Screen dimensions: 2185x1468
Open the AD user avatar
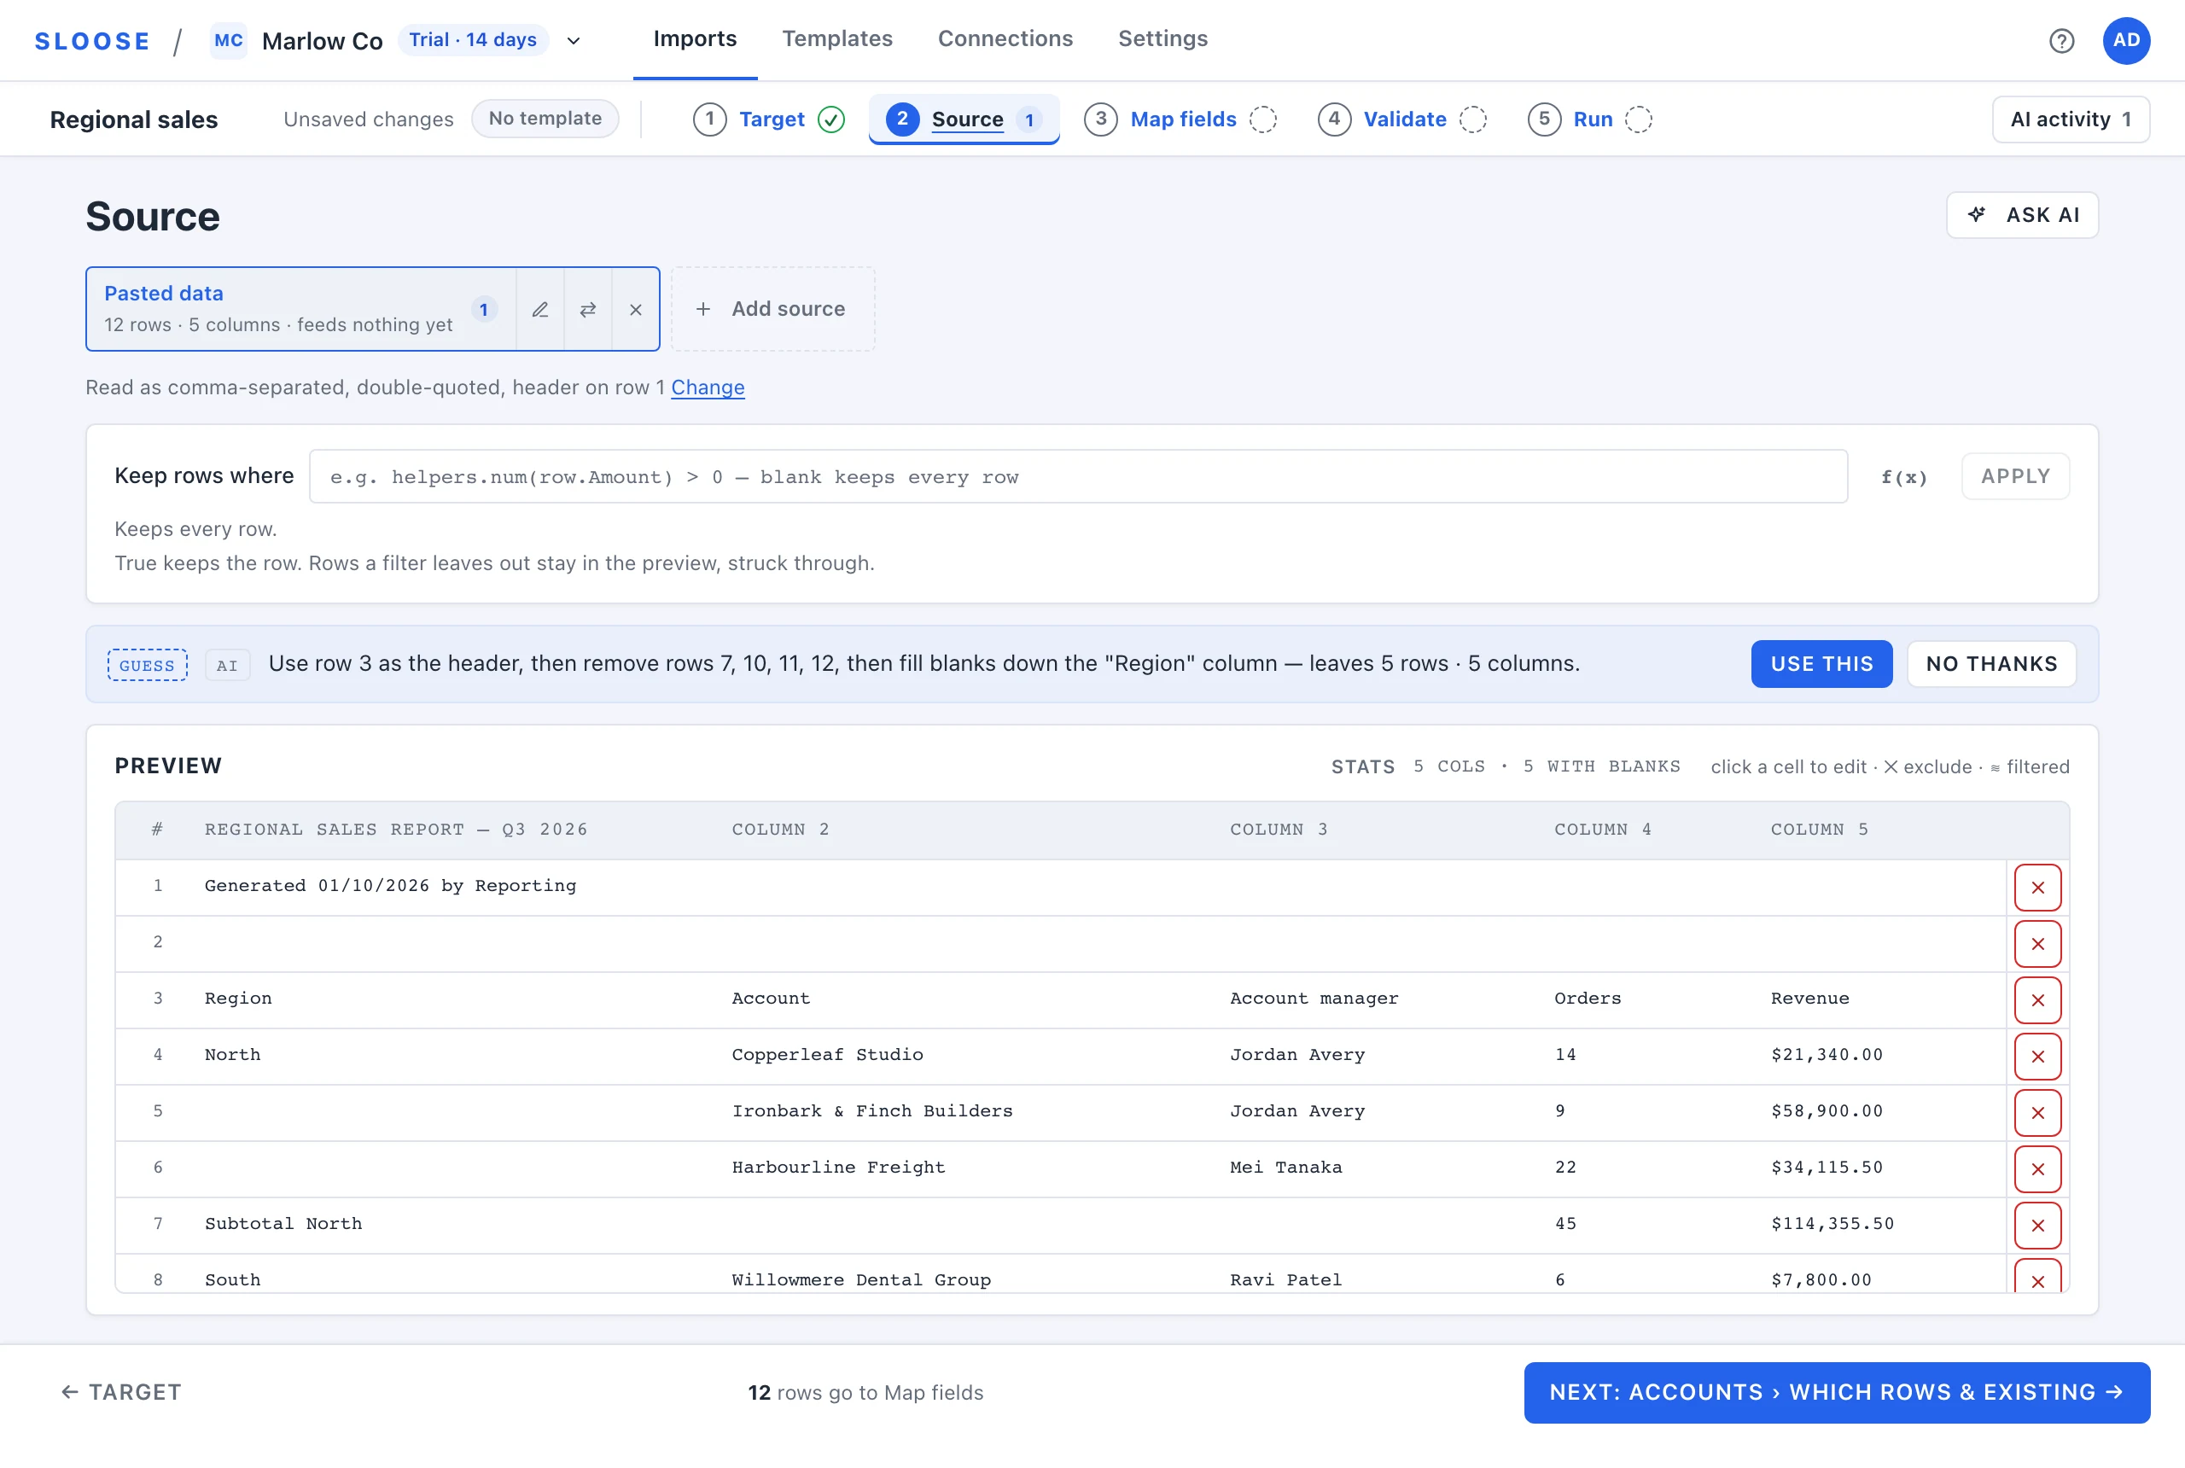tap(2126, 40)
